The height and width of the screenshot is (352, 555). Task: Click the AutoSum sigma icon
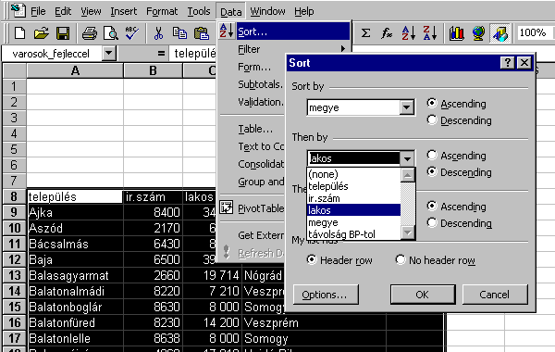tap(365, 33)
